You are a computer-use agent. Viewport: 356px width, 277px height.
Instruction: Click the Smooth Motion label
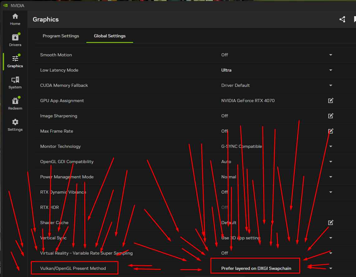(x=56, y=55)
